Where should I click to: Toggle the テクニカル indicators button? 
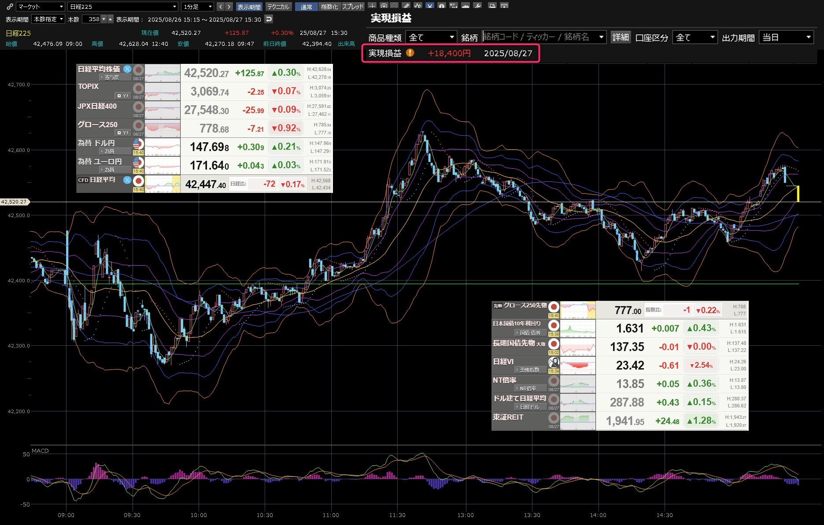pos(278,7)
